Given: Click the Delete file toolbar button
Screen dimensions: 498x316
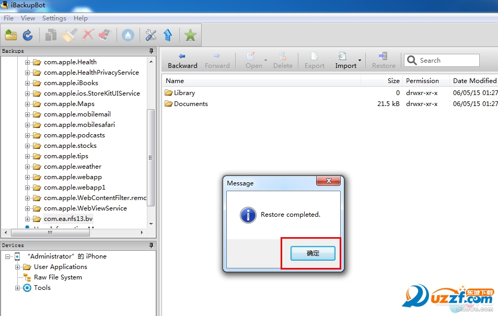Looking at the screenshot, I should [x=283, y=61].
